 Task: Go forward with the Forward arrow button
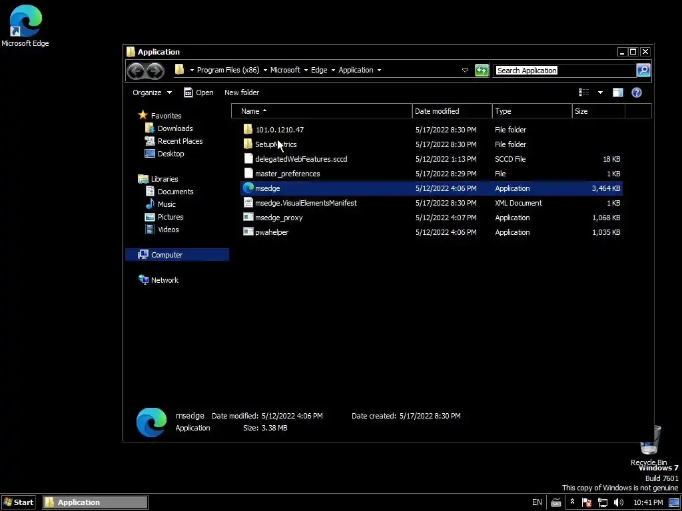pos(155,71)
